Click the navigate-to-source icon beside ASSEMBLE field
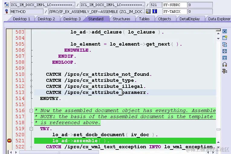Viewport: 231px width, 154px height. click(148, 11)
